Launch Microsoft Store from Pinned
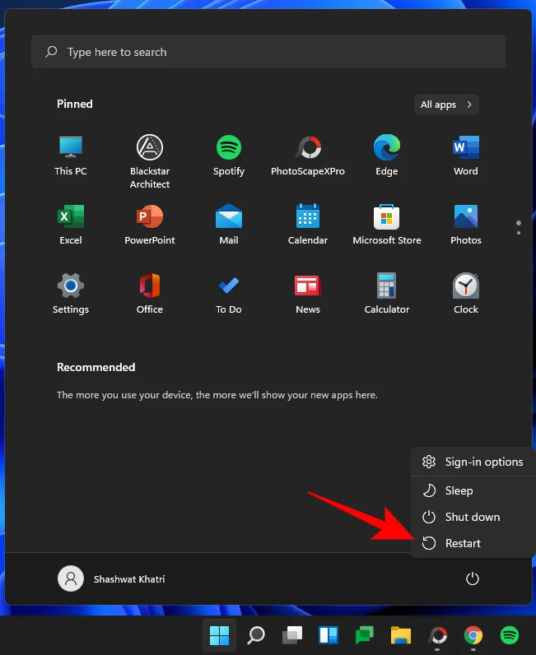 [387, 225]
